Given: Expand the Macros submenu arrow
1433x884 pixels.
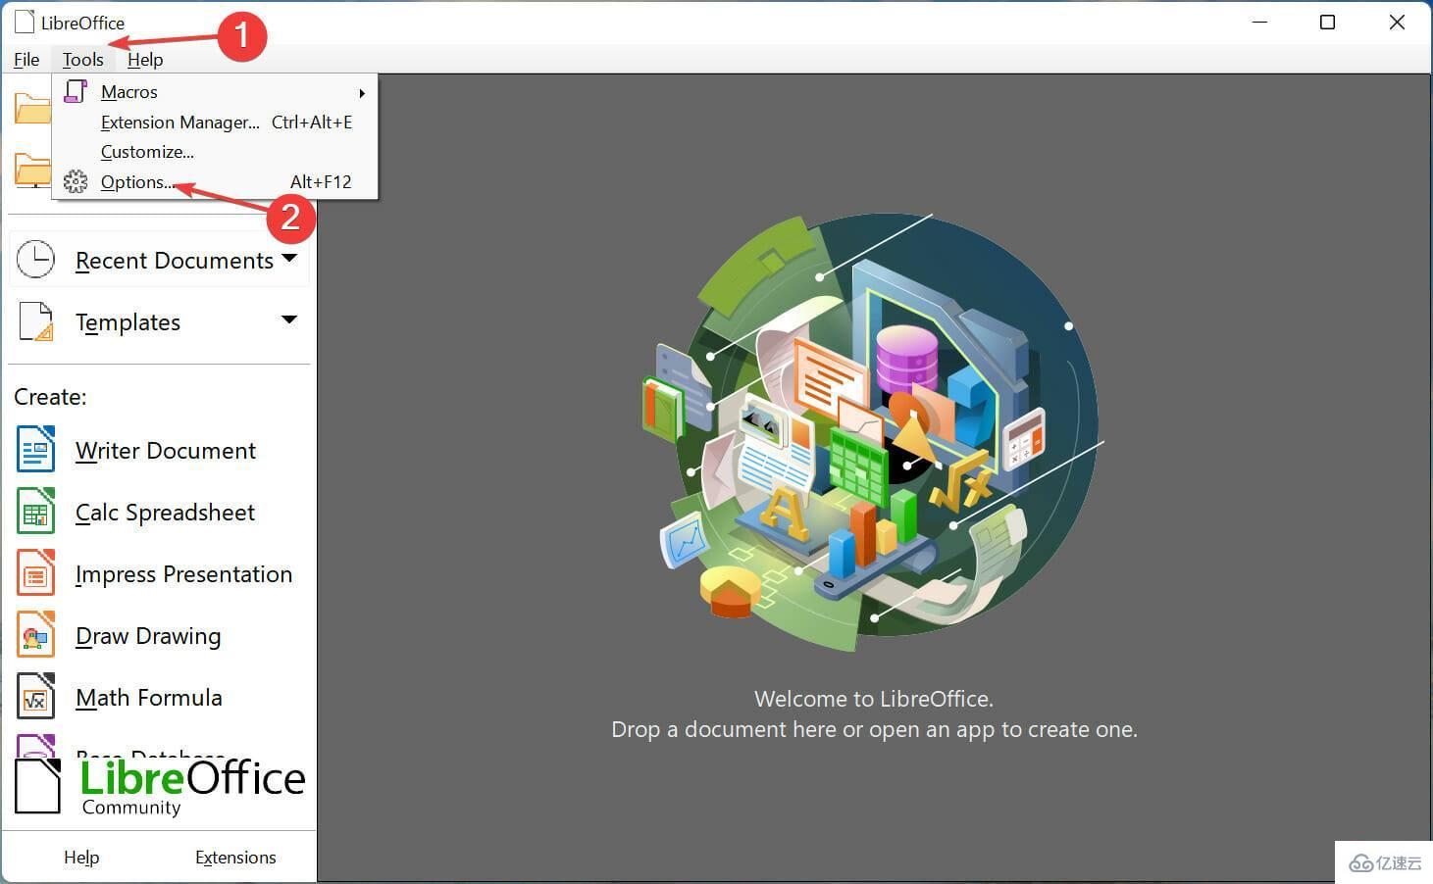Looking at the screenshot, I should [362, 93].
